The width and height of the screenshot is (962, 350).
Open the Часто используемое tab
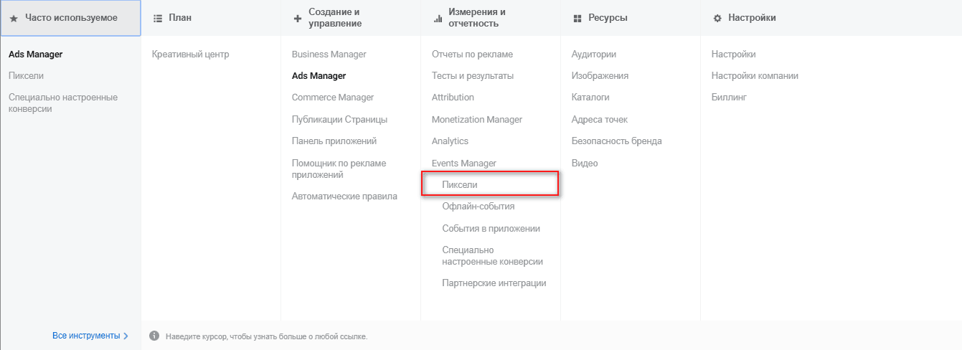(70, 18)
